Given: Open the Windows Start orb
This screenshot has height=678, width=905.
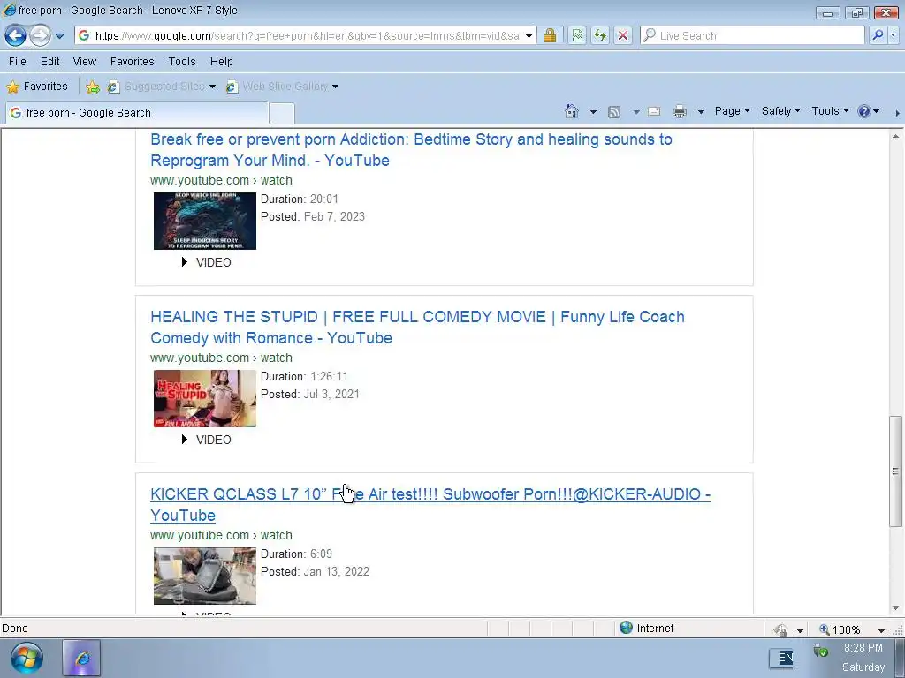Looking at the screenshot, I should (26, 658).
